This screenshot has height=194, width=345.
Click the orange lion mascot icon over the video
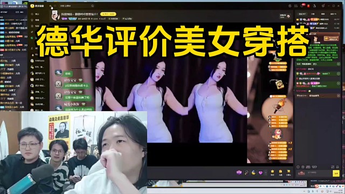tap(277, 134)
